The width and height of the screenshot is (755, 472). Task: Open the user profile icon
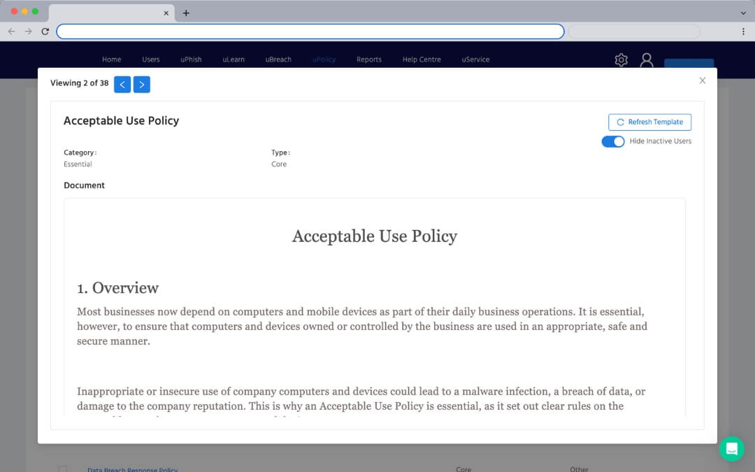click(647, 60)
